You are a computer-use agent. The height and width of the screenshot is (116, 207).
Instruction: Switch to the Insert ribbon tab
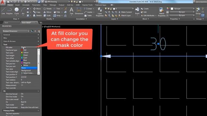point(17,5)
